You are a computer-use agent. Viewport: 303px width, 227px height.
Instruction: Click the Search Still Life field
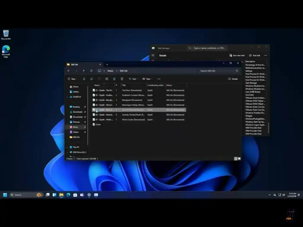coord(219,71)
